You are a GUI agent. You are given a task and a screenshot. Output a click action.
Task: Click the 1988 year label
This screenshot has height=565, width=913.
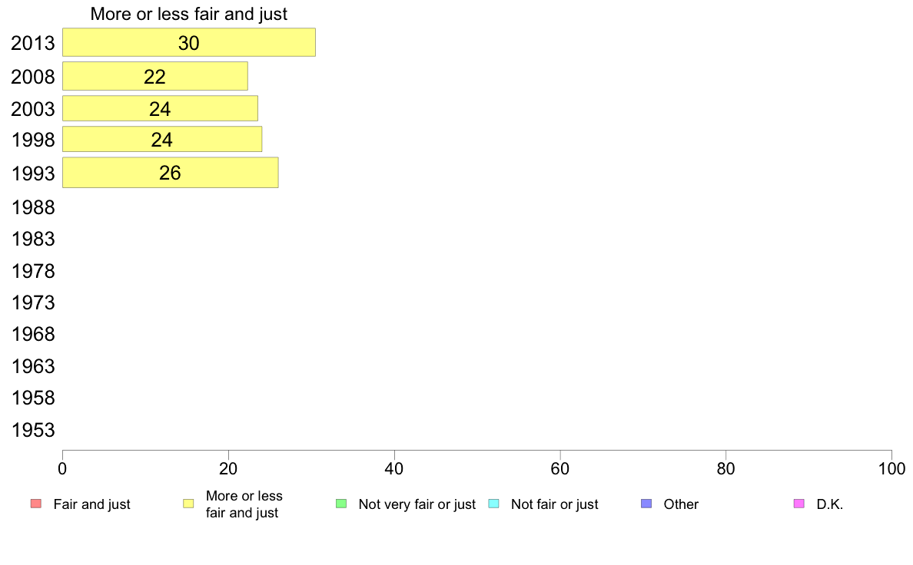(33, 207)
